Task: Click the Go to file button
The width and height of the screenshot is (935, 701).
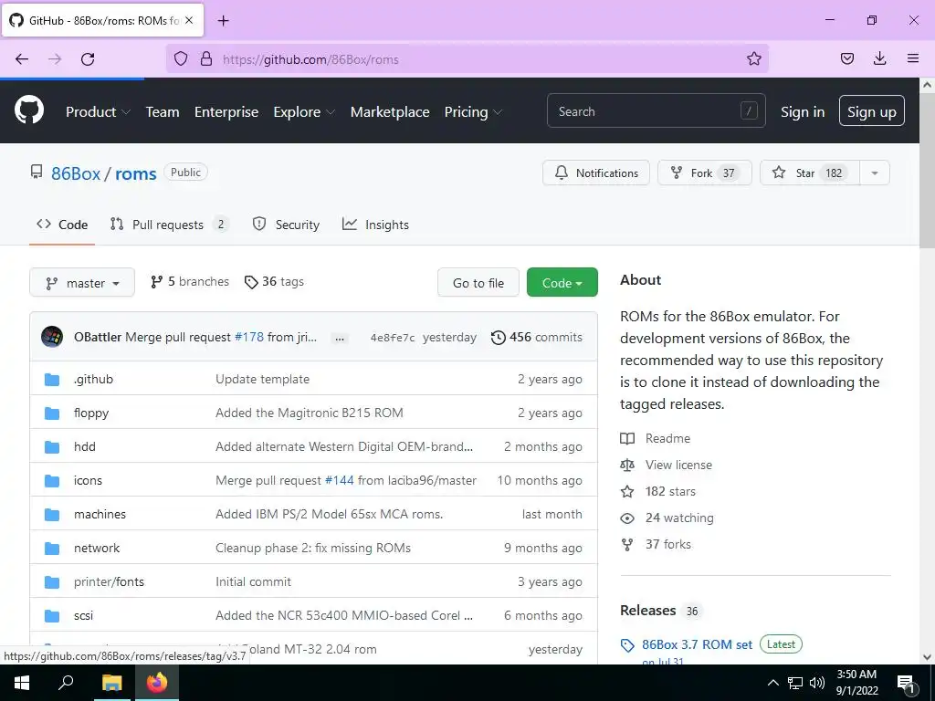Action: click(478, 283)
